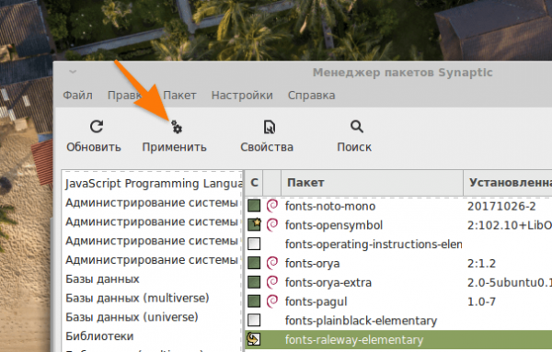Select the fonts-plainblack-elementary package name

[x=361, y=321]
